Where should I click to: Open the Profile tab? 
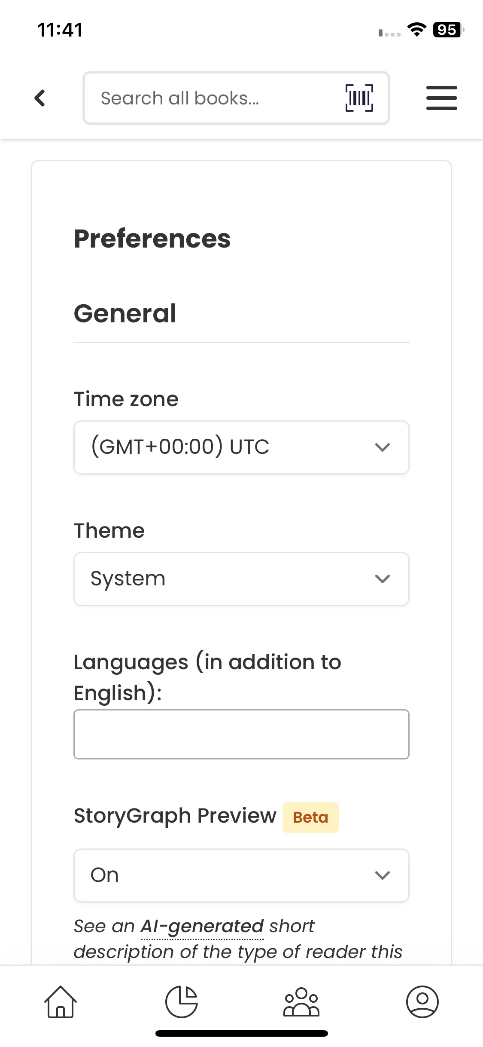(x=422, y=1001)
